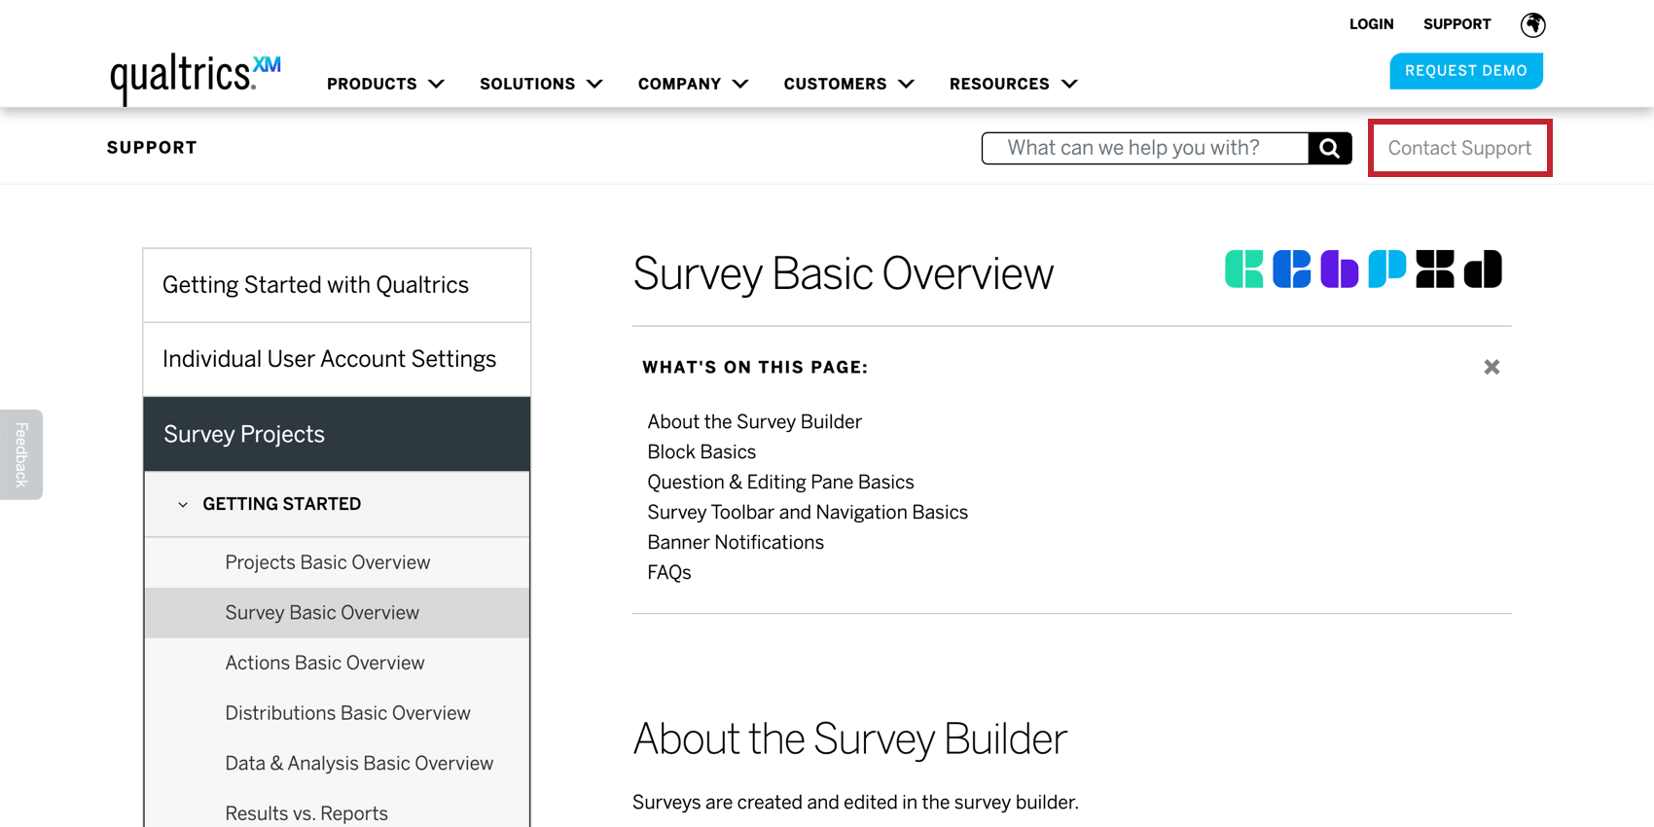Open the Feedback side tab
This screenshot has height=827, width=1654.
click(x=21, y=454)
